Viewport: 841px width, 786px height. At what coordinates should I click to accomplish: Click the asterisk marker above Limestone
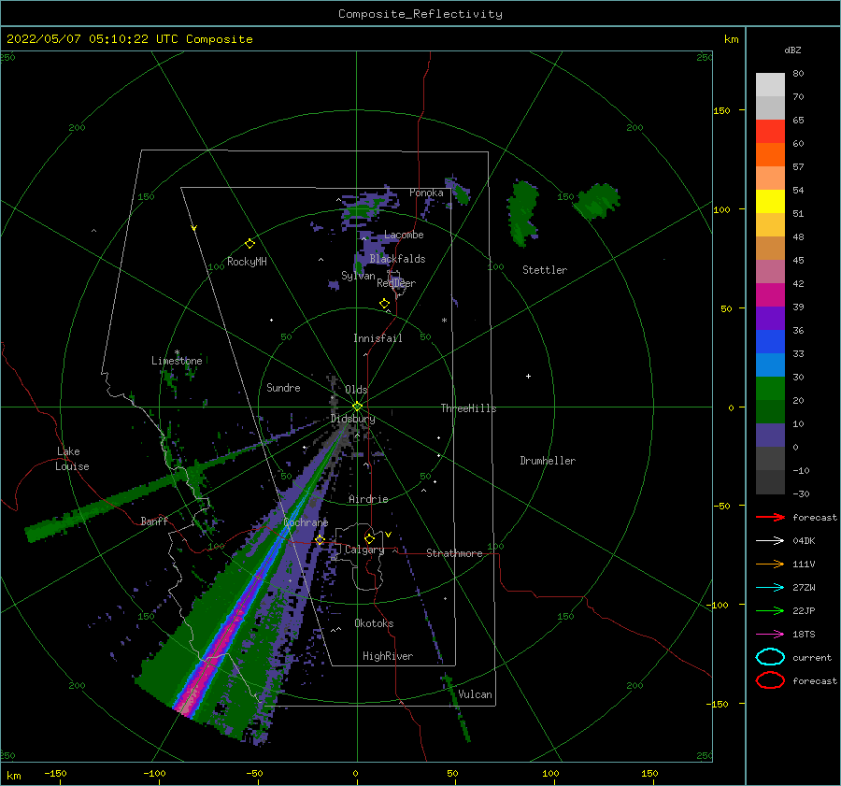click(177, 352)
